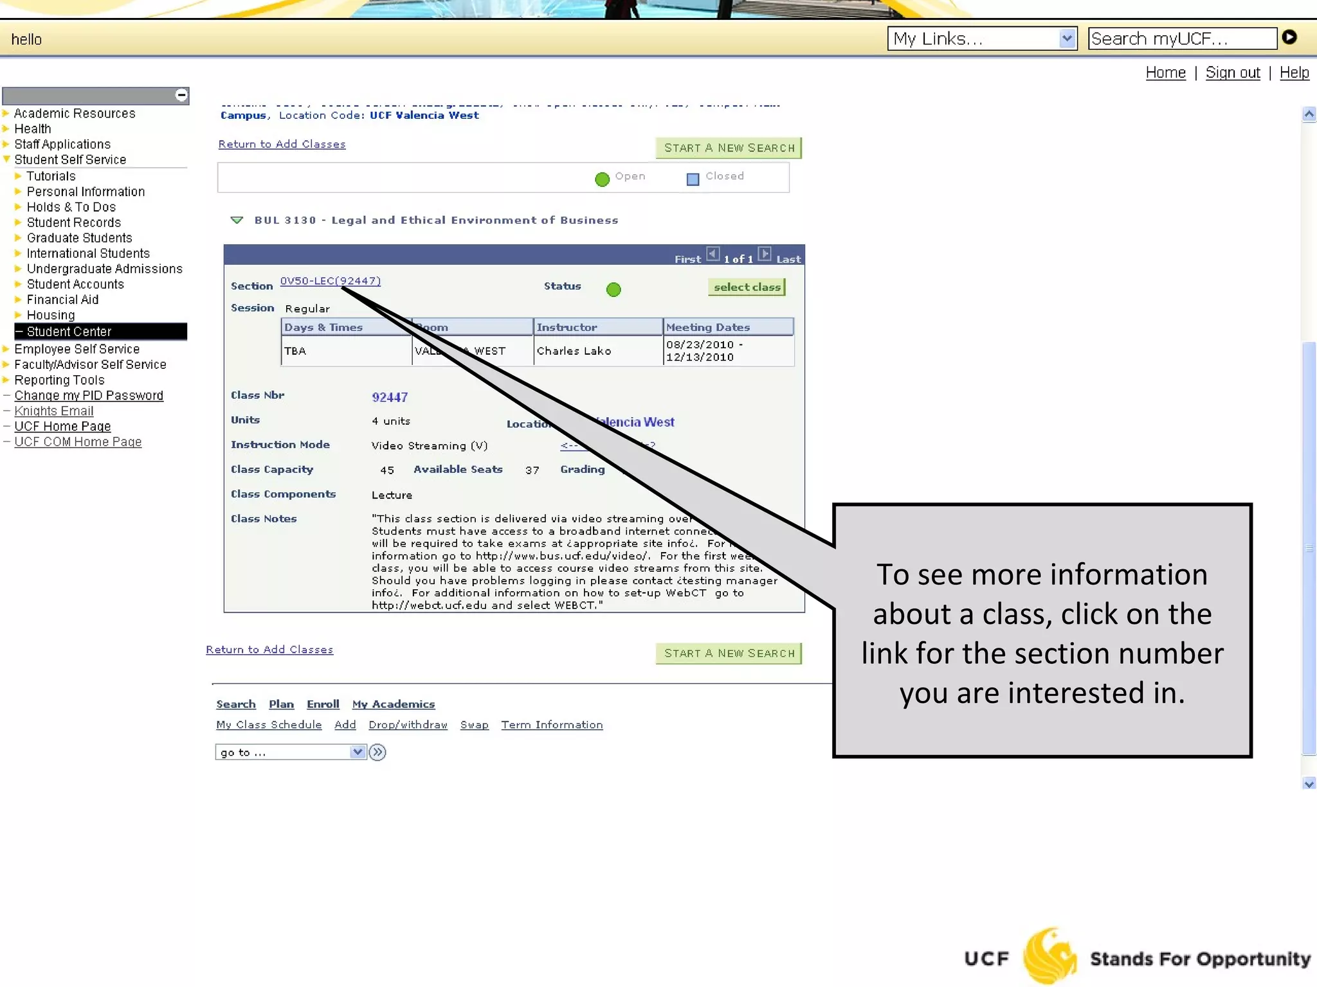Collapse the left navigation menu minus icon
Image resolution: width=1317 pixels, height=987 pixels.
tap(181, 96)
